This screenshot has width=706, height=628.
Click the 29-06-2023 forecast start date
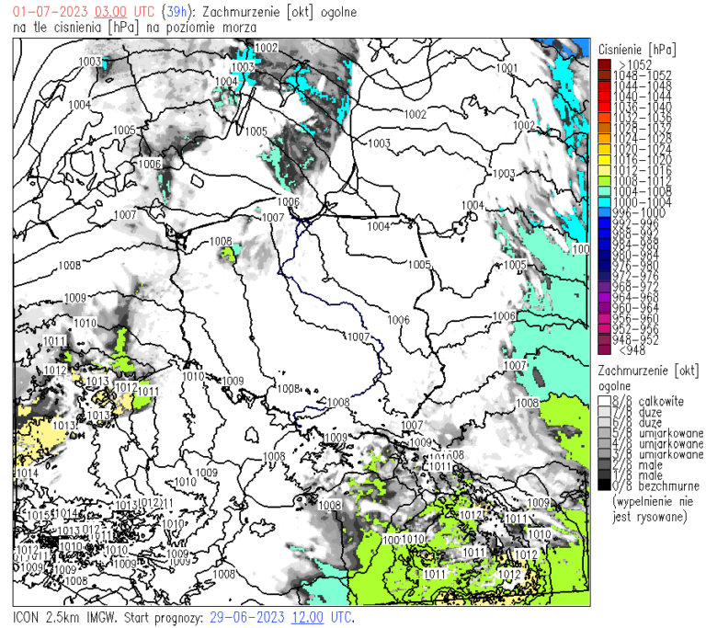pyautogui.click(x=247, y=617)
